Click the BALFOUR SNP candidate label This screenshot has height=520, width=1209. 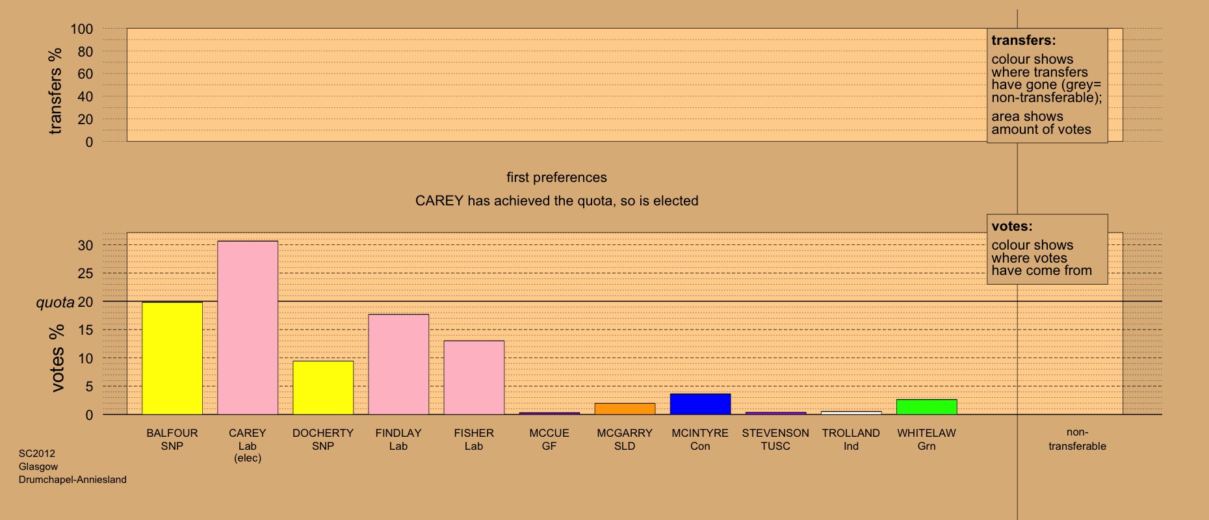click(172, 439)
